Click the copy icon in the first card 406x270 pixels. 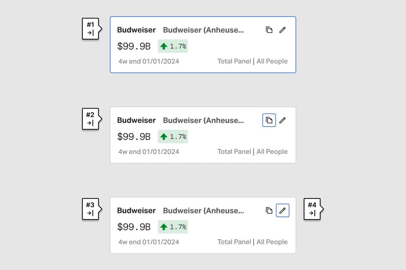click(x=269, y=30)
